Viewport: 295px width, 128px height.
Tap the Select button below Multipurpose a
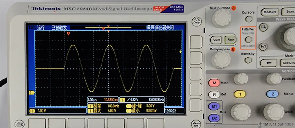click(216, 40)
